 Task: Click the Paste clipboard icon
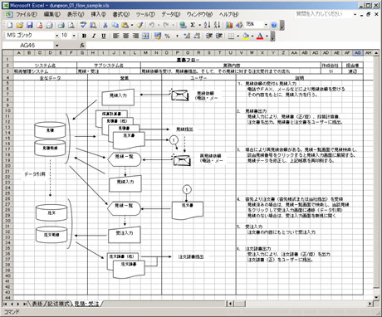pos(125,25)
